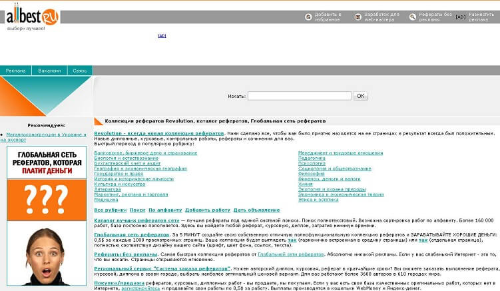Focus the Искать search field
This screenshot has height=291, width=500.
300,96
